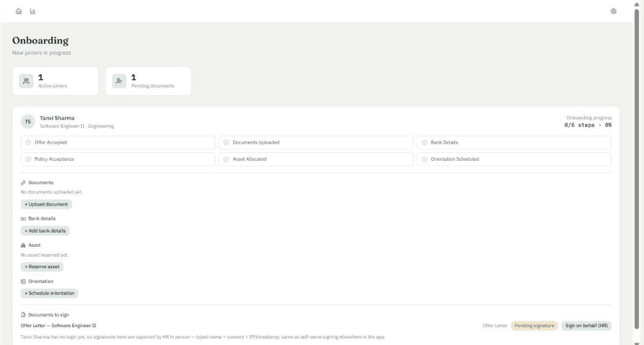This screenshot has width=644, height=345.
Task: Click 'New joiners in progress' subtitle
Action: (x=42, y=53)
